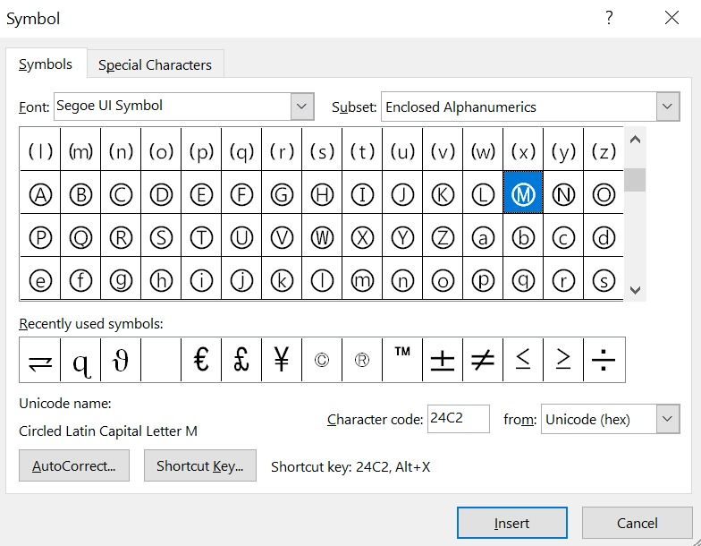Viewport: 701px width, 546px height.
Task: Choose the not-equal sign symbol
Action: tap(483, 360)
